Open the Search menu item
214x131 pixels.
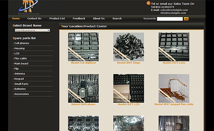[x=117, y=19]
